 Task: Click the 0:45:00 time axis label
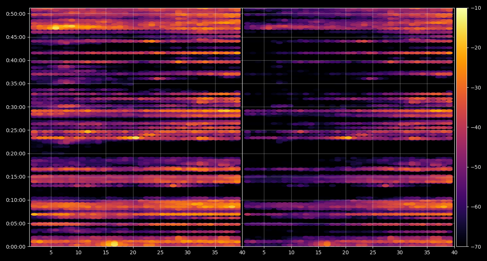15,37
